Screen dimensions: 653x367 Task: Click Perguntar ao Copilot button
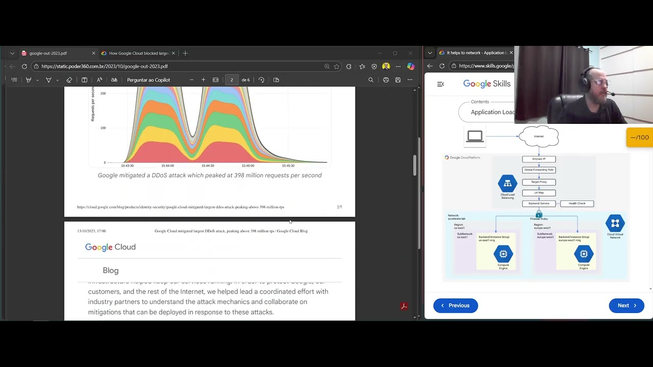148,80
